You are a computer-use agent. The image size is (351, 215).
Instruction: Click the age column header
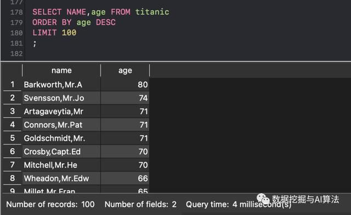(x=125, y=71)
